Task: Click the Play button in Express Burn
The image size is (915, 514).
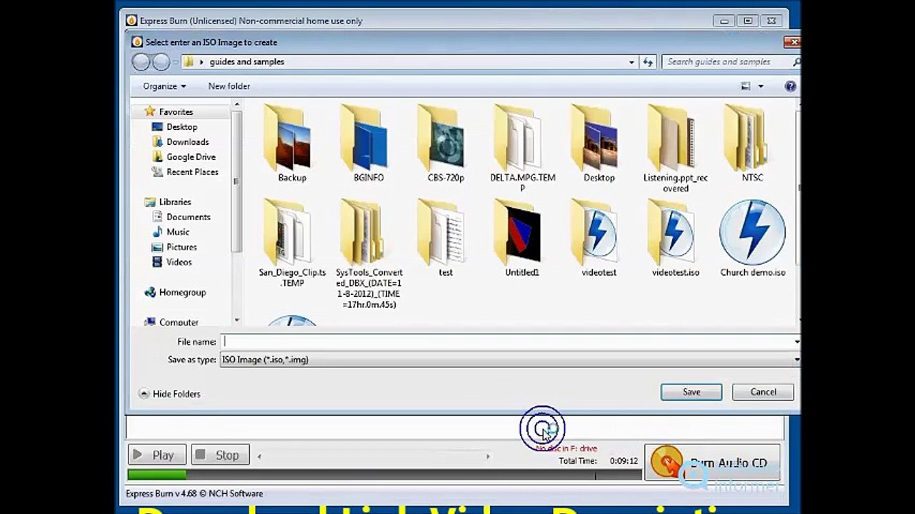Action: [157, 455]
